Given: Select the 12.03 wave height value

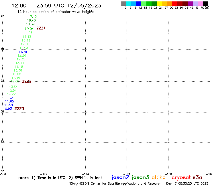Looking at the screenshot, I should [x=24, y=48].
